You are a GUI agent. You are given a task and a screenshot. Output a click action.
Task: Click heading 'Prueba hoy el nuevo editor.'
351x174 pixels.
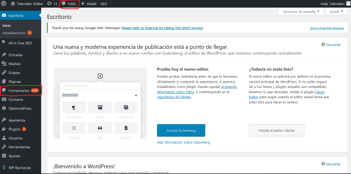point(183,69)
